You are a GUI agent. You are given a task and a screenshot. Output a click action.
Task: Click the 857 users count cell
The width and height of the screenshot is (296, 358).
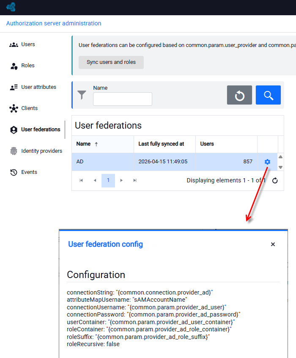pos(226,162)
